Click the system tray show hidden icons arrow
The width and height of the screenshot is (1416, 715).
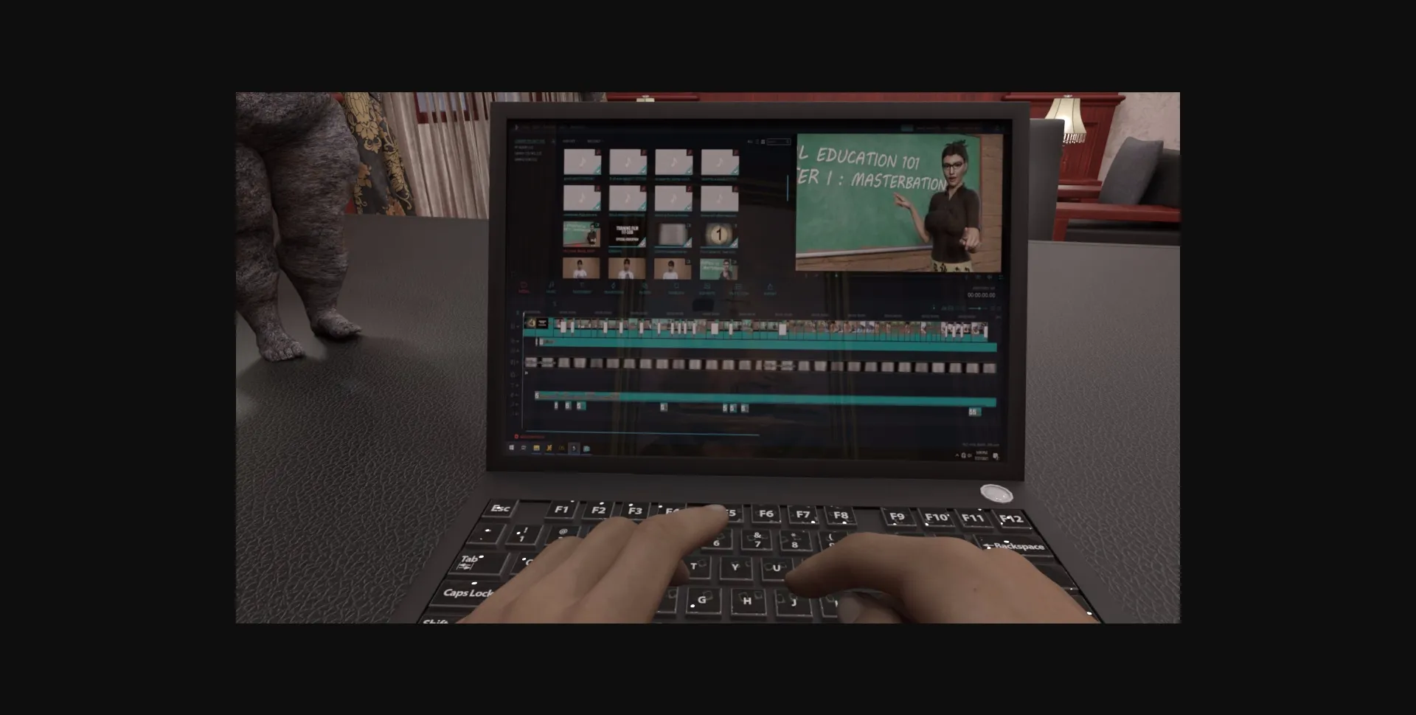coord(957,455)
